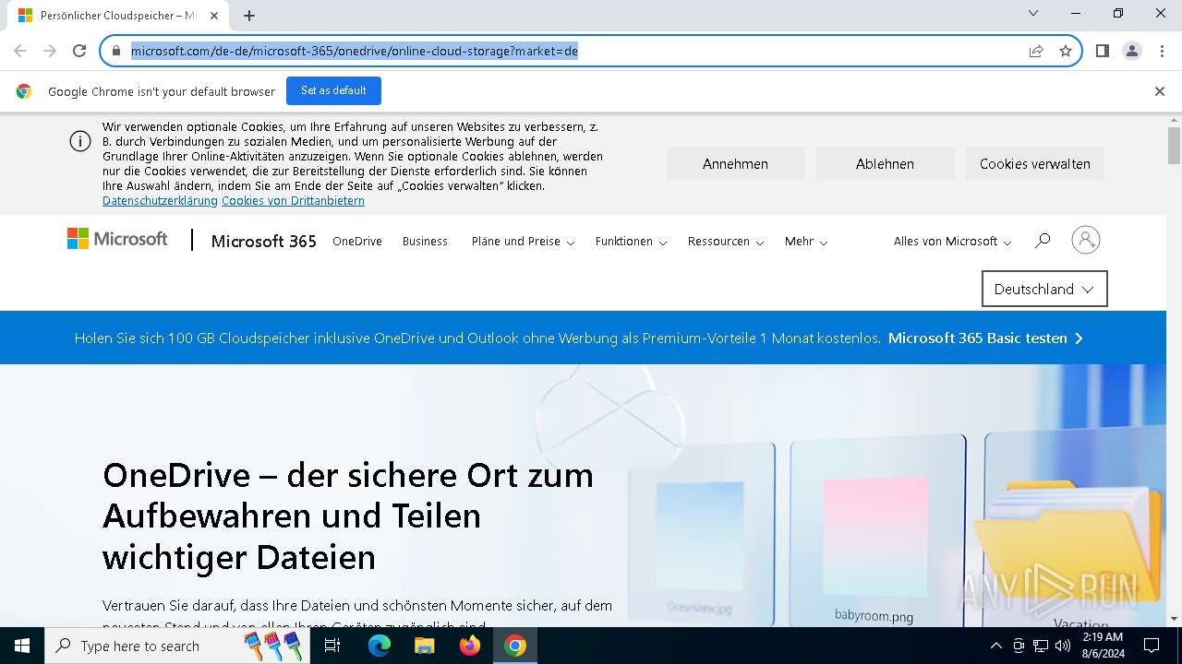Click the babyroom.png image card
1182x664 pixels.
(877, 532)
